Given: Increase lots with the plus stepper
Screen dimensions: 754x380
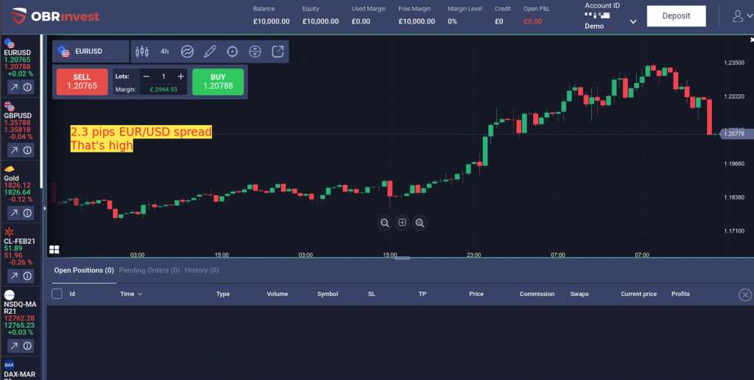Looking at the screenshot, I should coord(181,77).
